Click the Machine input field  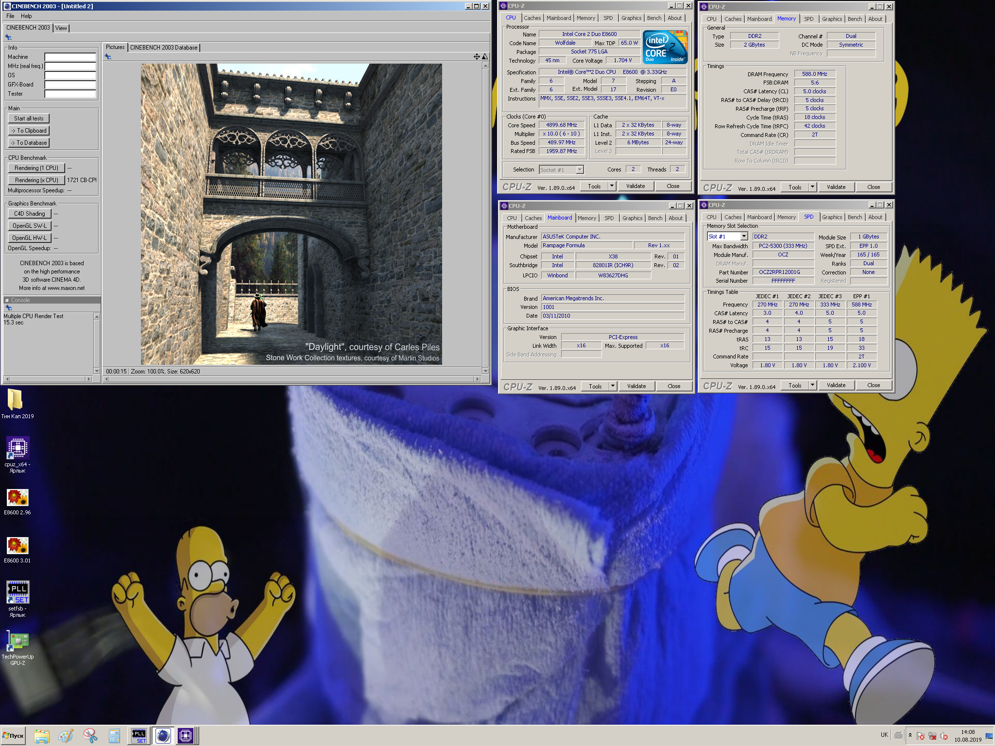click(70, 57)
